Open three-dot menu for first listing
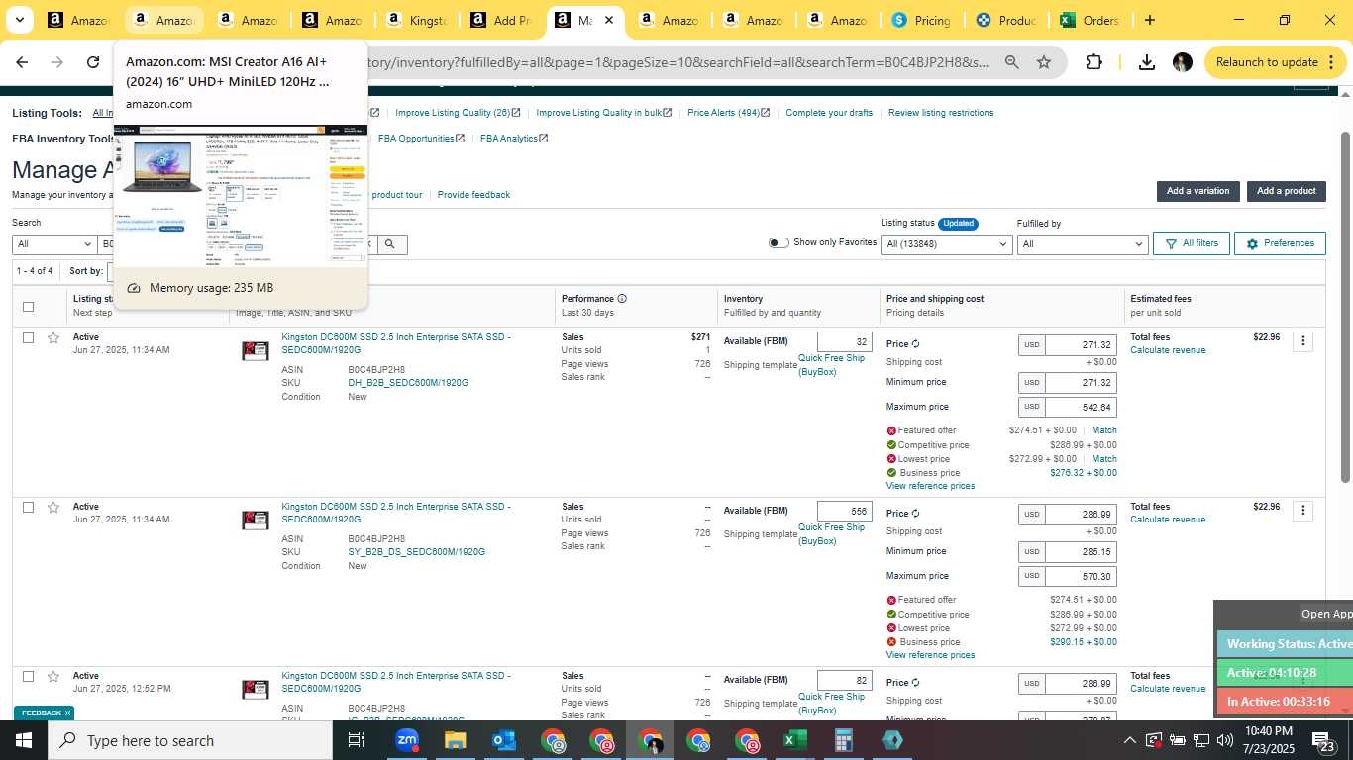 (x=1303, y=341)
